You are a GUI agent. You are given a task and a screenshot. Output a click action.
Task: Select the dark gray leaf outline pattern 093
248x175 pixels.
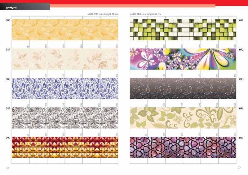point(183,88)
